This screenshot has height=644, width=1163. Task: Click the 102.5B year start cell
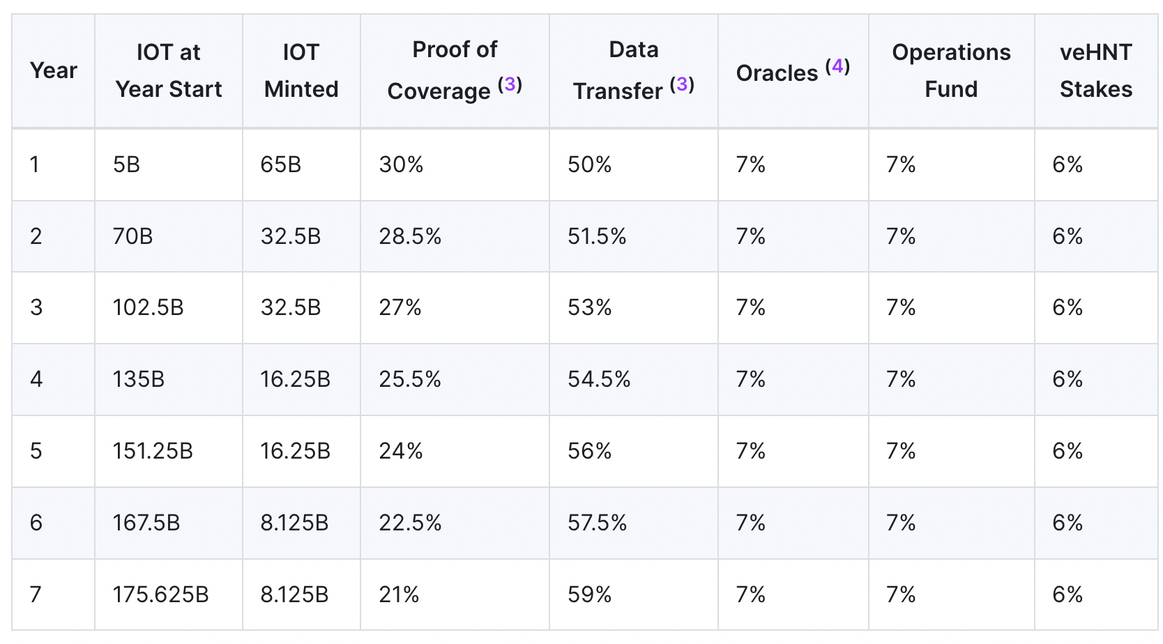click(x=148, y=307)
